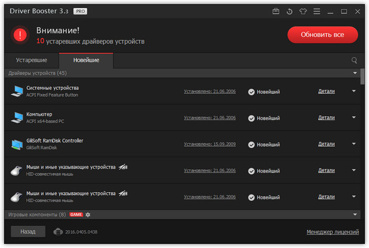The width and height of the screenshot is (369, 248).
Task: Click Новейший checkmark for Системные устройства
Action: pos(251,91)
